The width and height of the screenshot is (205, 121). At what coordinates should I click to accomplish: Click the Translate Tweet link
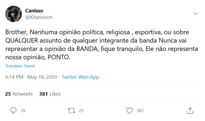point(20,66)
